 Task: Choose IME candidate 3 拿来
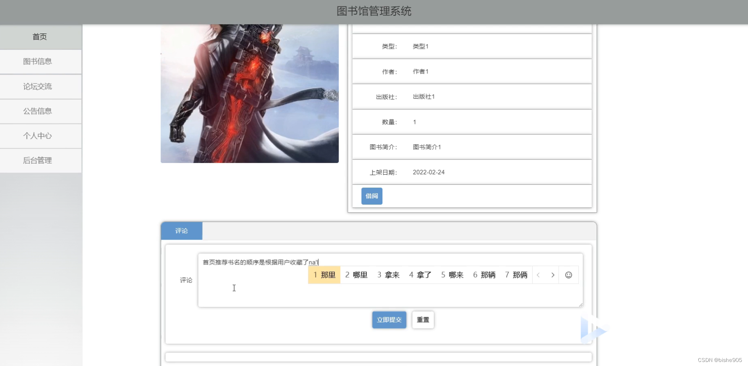click(x=388, y=275)
